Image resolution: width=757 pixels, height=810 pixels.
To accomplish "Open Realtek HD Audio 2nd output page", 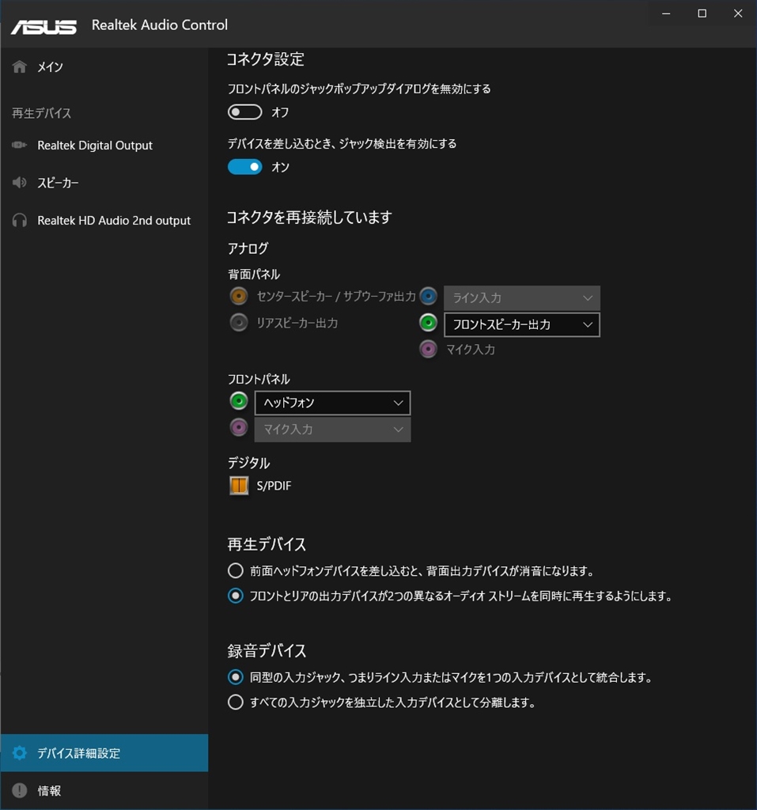I will [104, 221].
